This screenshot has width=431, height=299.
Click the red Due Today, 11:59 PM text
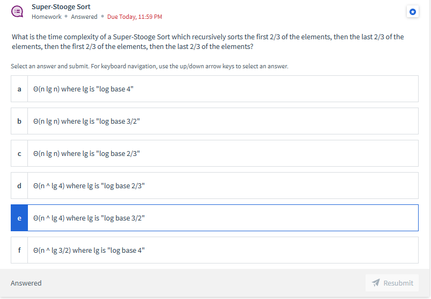(134, 17)
